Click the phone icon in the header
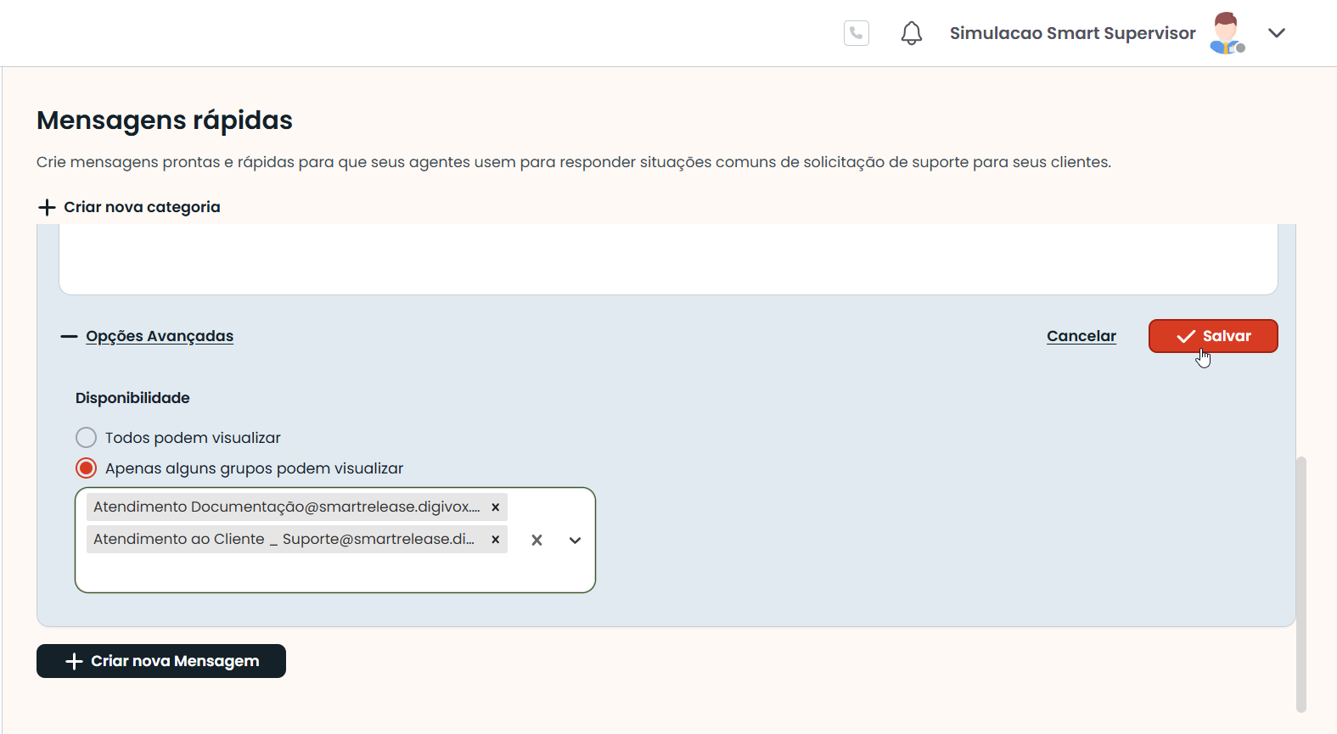Viewport: 1337px width, 734px height. tap(856, 33)
